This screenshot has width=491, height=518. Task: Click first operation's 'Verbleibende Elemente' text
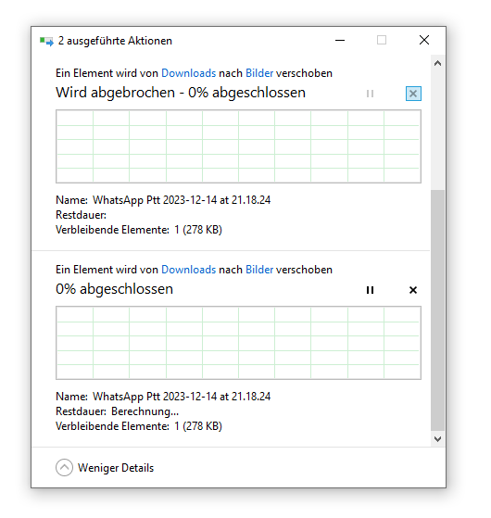(139, 230)
